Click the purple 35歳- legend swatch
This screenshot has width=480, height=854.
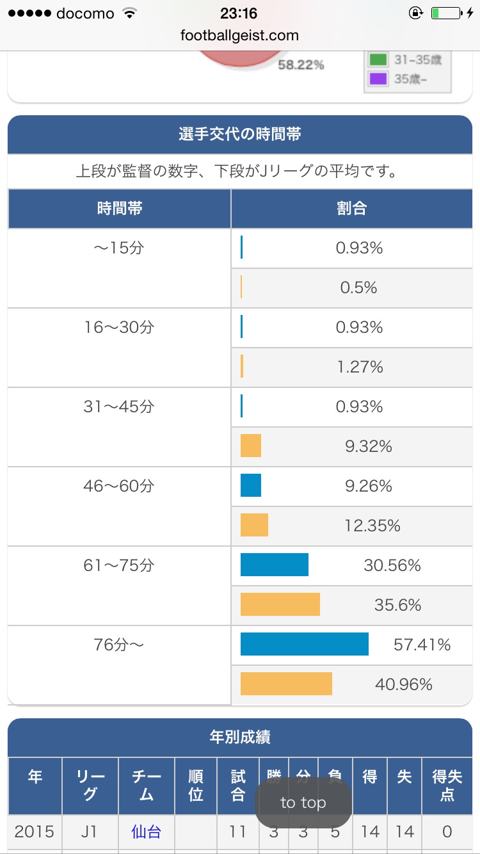378,79
